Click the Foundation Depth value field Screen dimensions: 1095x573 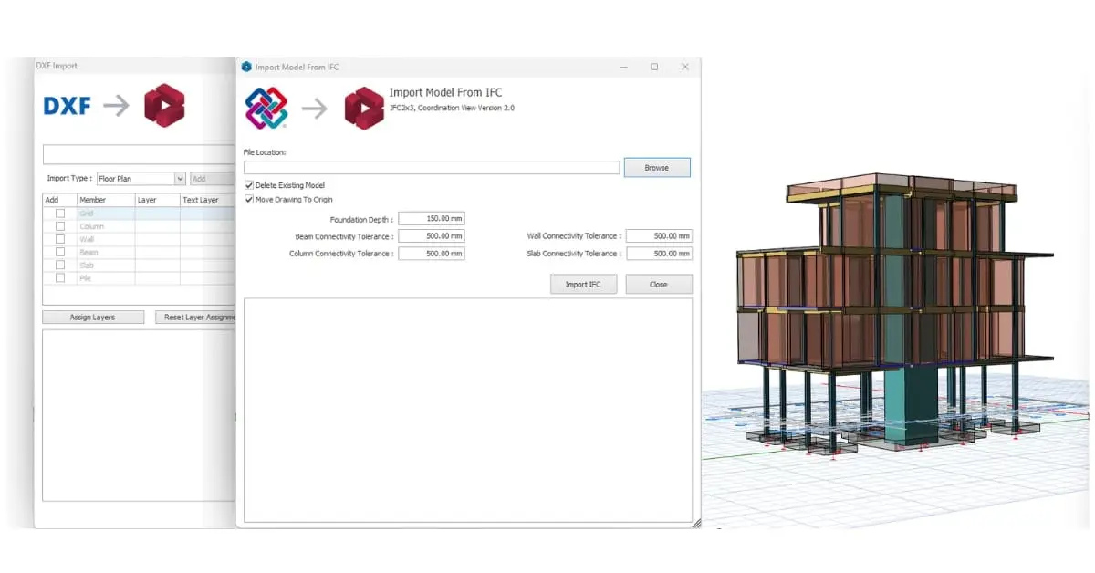click(x=432, y=219)
